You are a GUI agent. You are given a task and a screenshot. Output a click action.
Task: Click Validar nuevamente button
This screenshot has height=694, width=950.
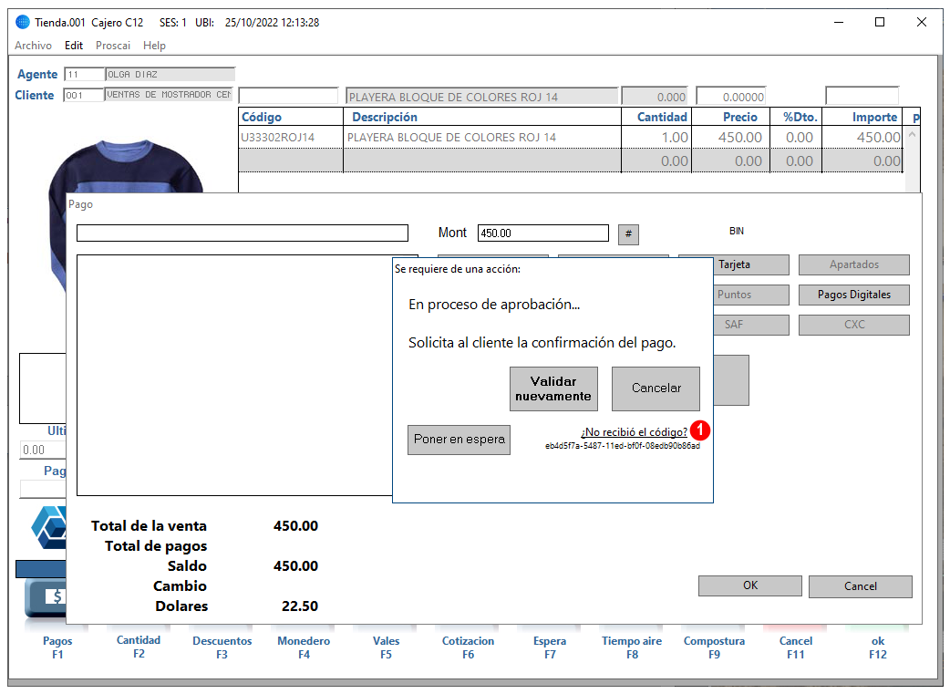pyautogui.click(x=553, y=388)
